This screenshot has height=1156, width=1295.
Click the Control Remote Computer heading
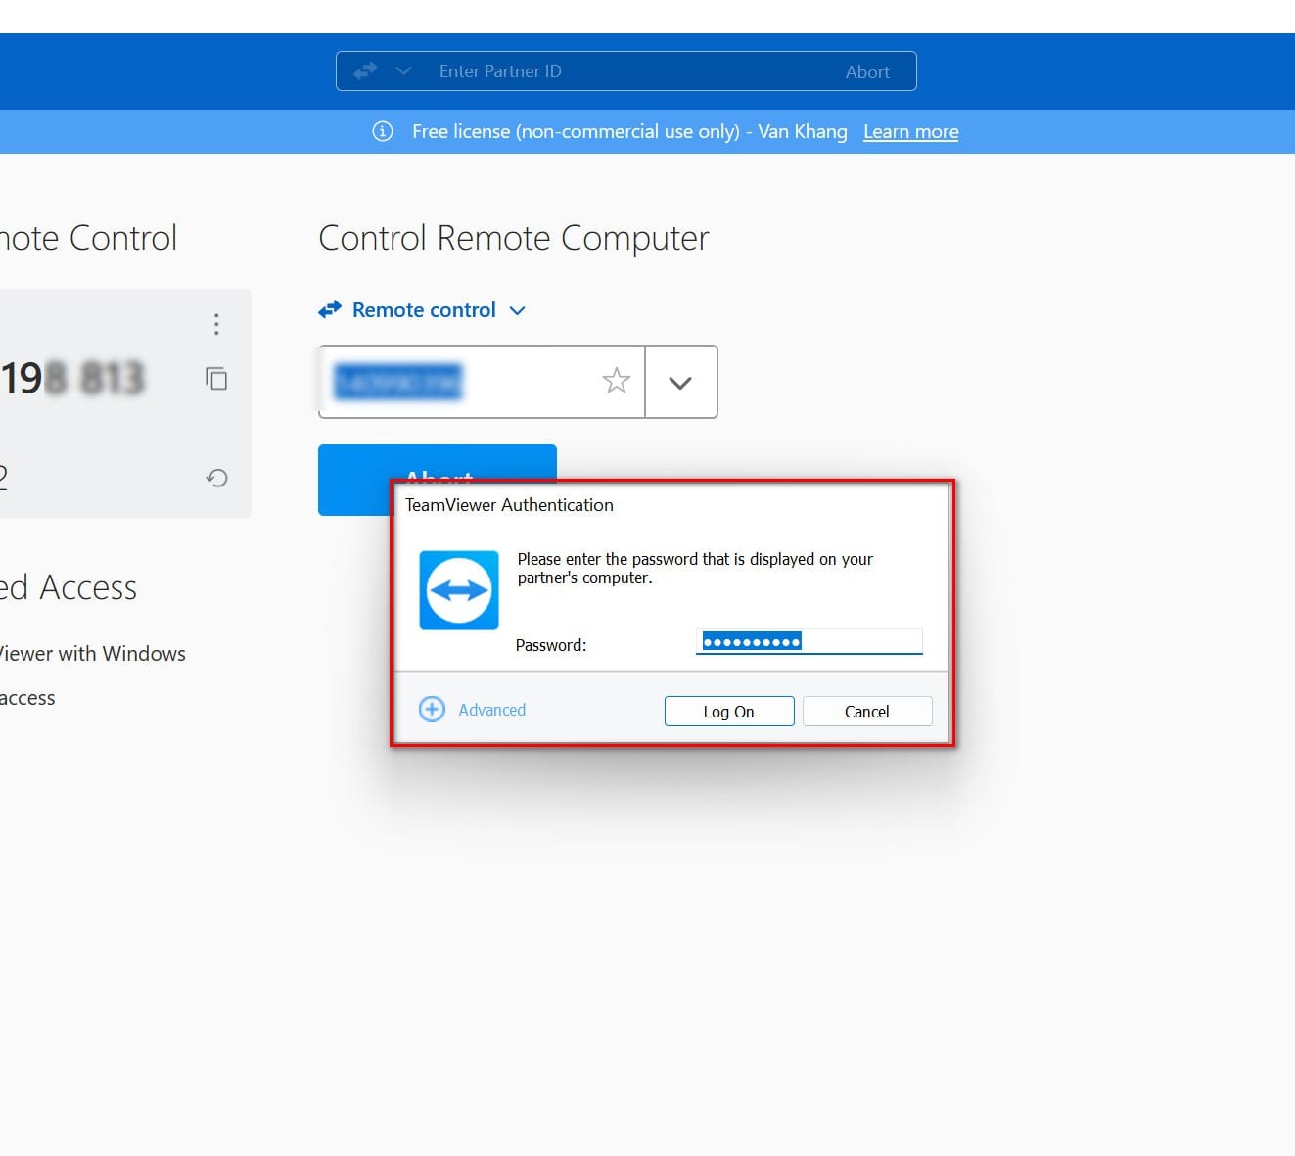514,238
